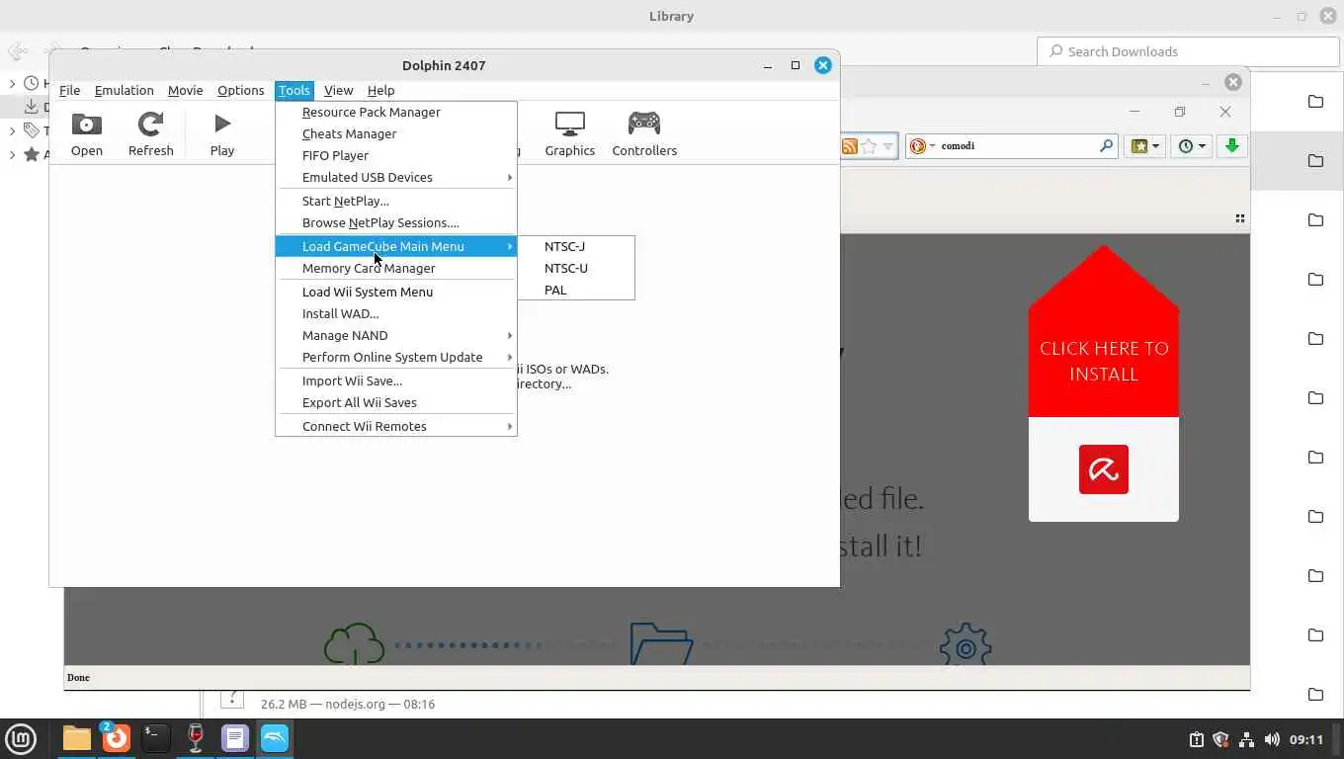Viewport: 1344px width, 759px height.
Task: Expand the Emulated USB Devices submenu arrow
Action: [x=510, y=178]
